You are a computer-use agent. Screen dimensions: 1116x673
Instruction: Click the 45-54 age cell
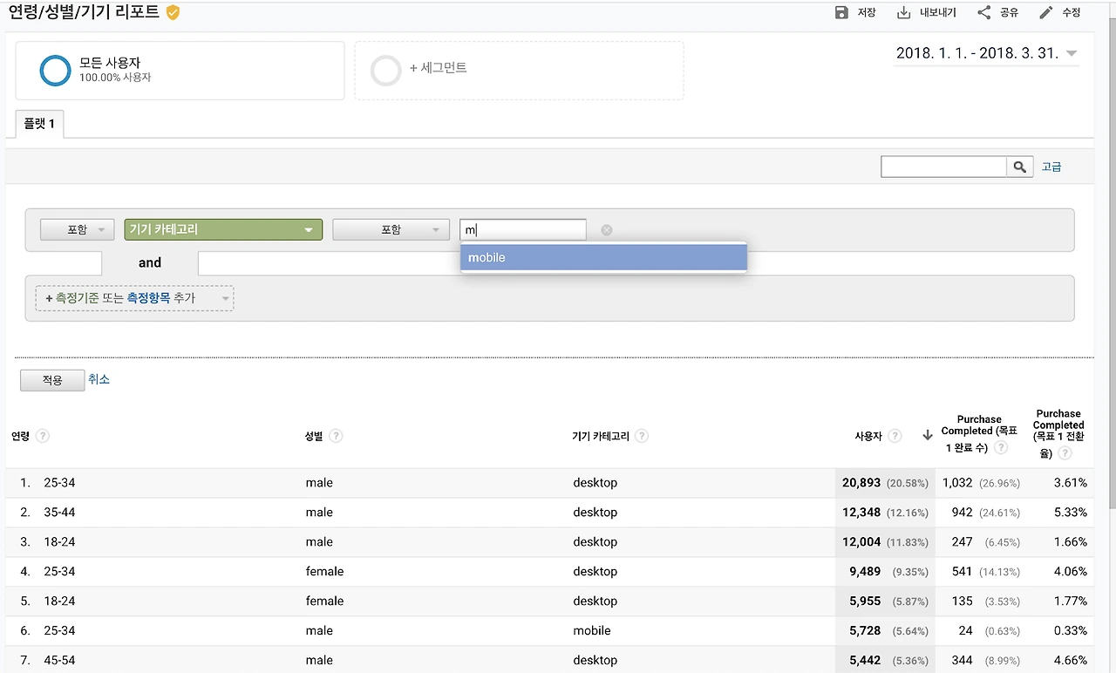click(x=59, y=661)
